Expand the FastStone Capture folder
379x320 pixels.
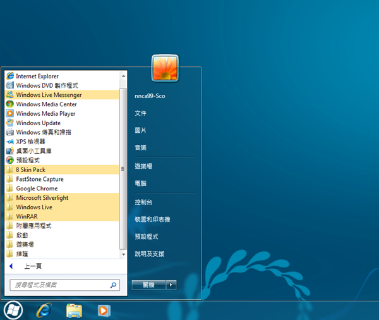point(62,179)
